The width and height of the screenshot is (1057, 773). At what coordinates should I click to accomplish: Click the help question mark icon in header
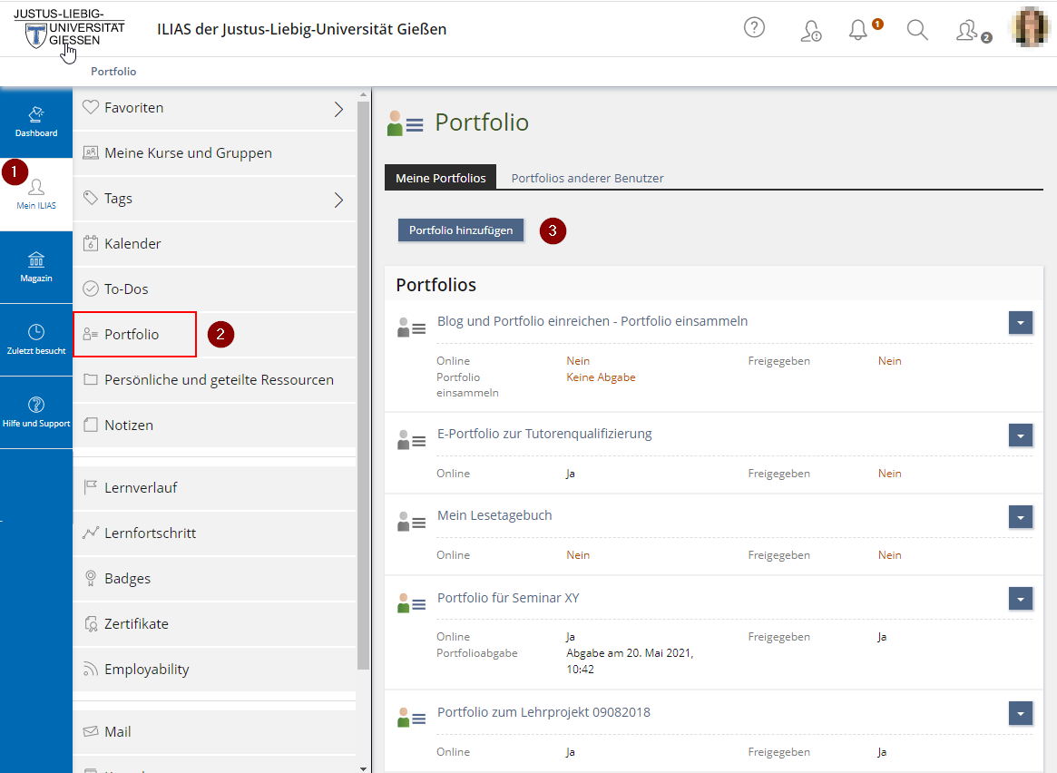click(x=754, y=28)
